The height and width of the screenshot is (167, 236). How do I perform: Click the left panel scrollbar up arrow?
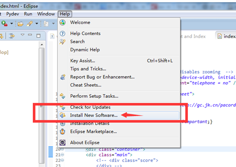pos(42,45)
